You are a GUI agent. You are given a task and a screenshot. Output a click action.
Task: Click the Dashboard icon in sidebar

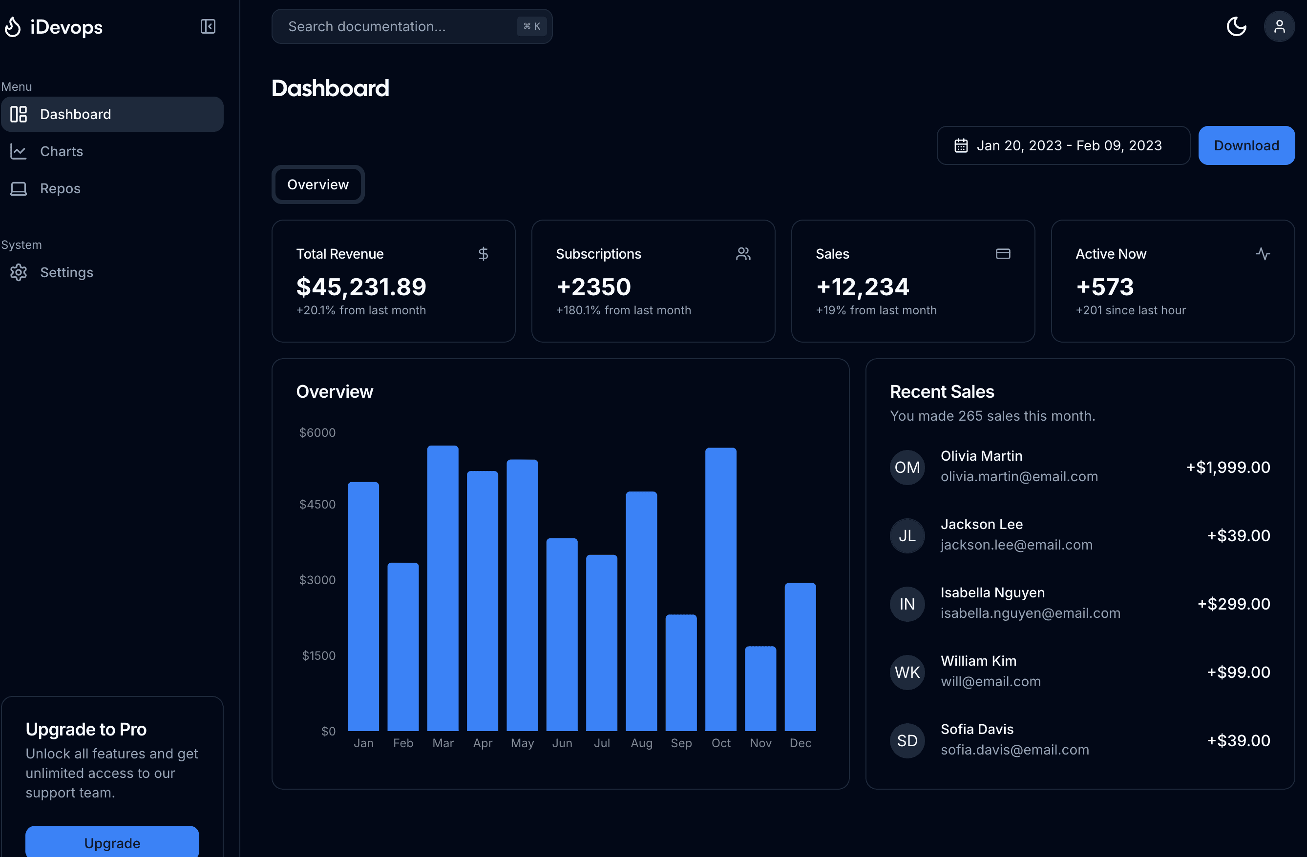[19, 114]
